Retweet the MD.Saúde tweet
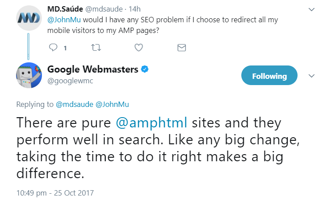 point(96,47)
